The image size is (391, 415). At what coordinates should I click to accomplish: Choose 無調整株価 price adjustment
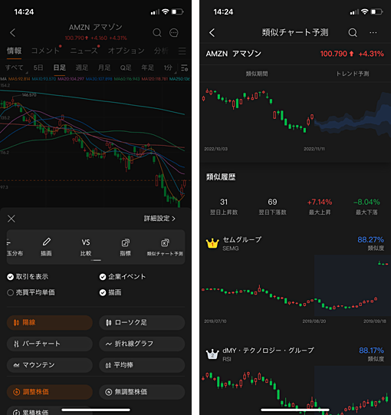(x=142, y=392)
